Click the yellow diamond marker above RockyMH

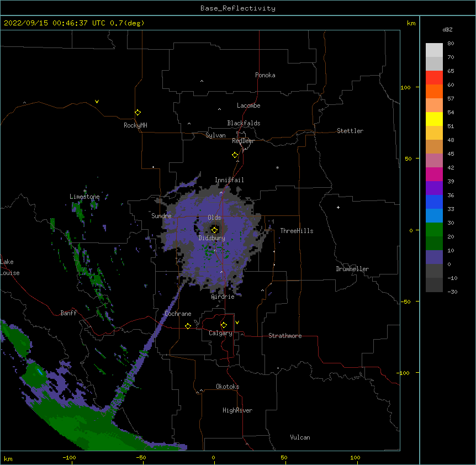(138, 113)
